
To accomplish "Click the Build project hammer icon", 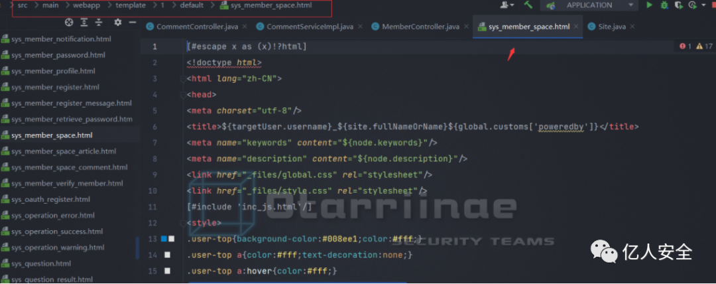I will [x=528, y=5].
